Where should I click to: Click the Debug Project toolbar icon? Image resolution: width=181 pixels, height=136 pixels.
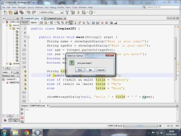pyautogui.click(x=83, y=12)
